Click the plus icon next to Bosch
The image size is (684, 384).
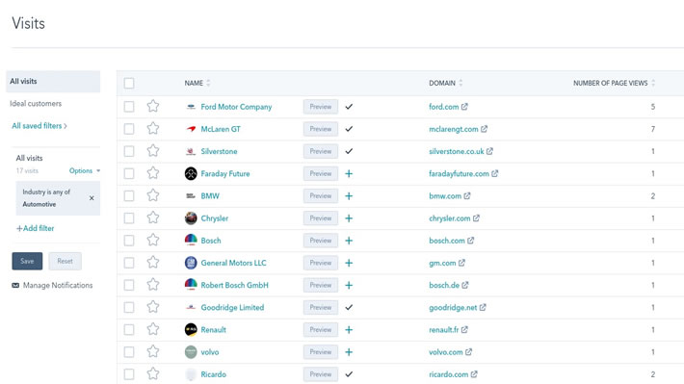349,241
